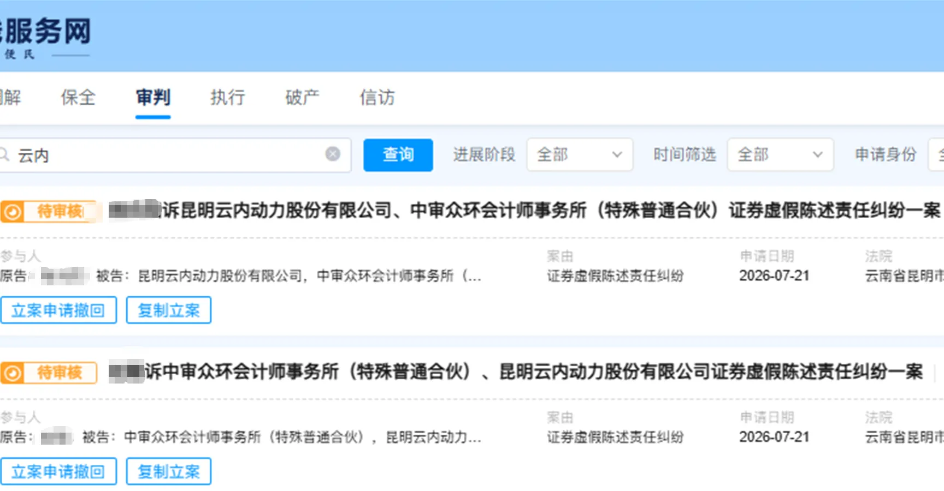Click the first case's defendant text 被告：昆明云内动力股份有限公司
The image size is (944, 491).
[288, 276]
